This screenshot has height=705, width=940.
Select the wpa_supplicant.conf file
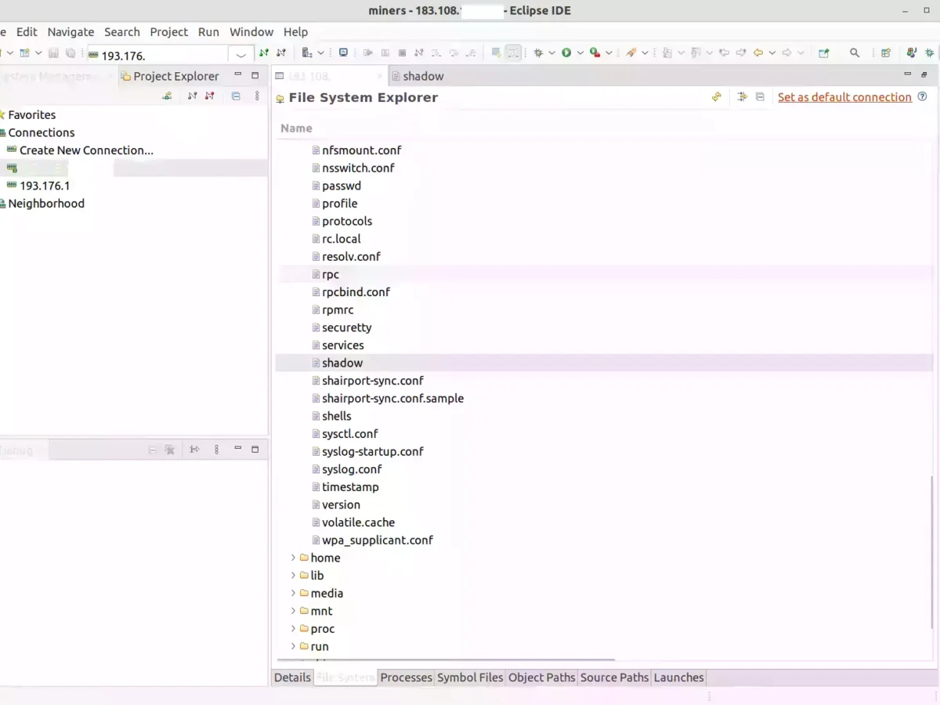(378, 540)
